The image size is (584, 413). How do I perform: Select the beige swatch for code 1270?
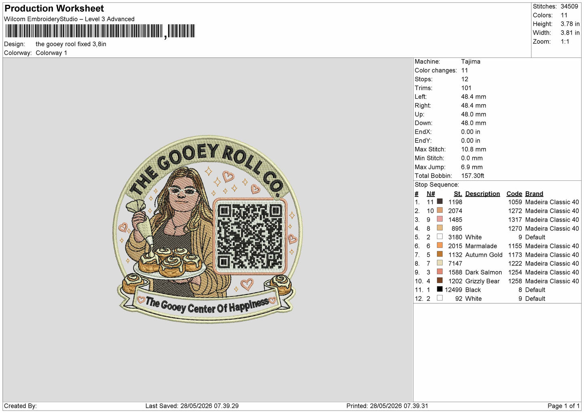(x=440, y=228)
